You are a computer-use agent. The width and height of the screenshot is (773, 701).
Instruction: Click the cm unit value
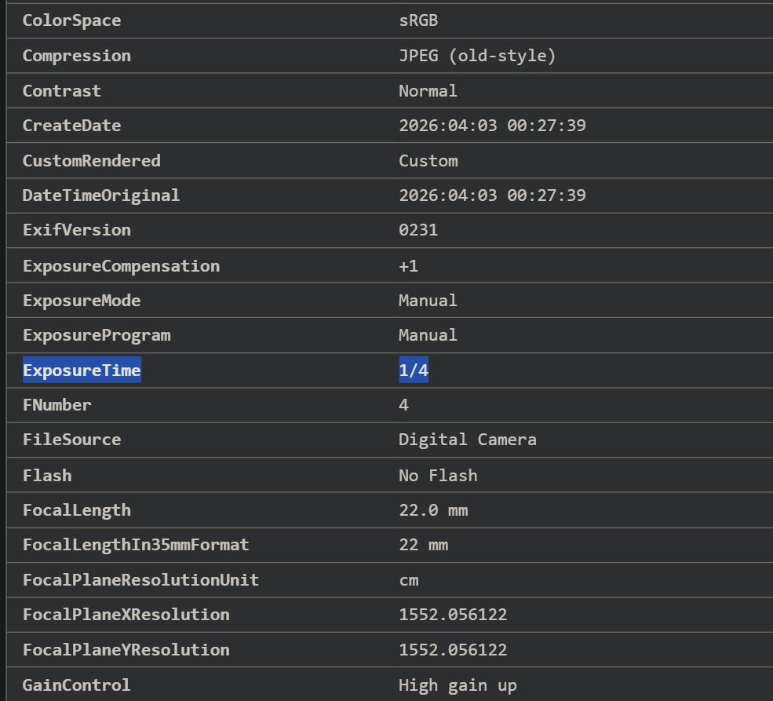(x=408, y=581)
